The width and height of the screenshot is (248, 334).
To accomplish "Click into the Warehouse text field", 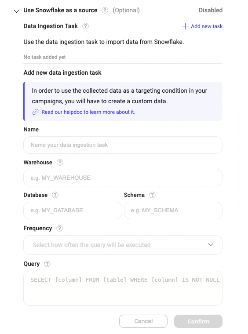I will coord(123,178).
